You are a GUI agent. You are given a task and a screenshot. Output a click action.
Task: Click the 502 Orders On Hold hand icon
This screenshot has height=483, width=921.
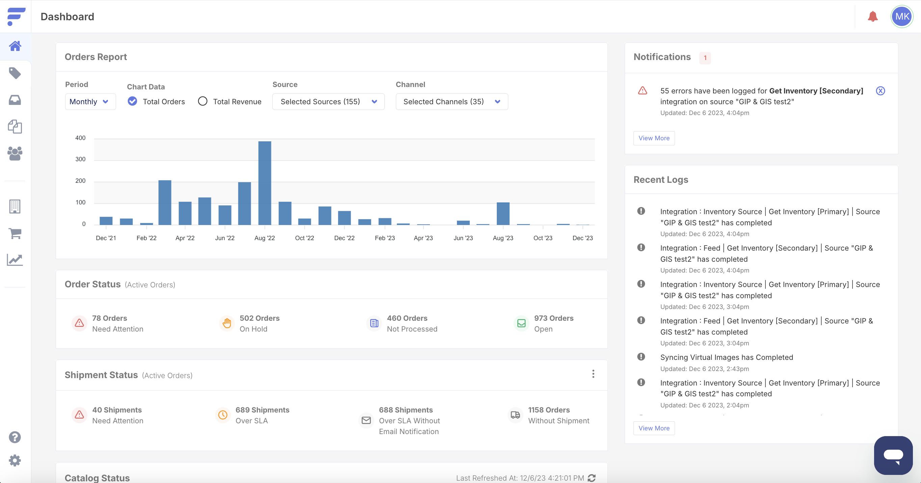click(227, 323)
